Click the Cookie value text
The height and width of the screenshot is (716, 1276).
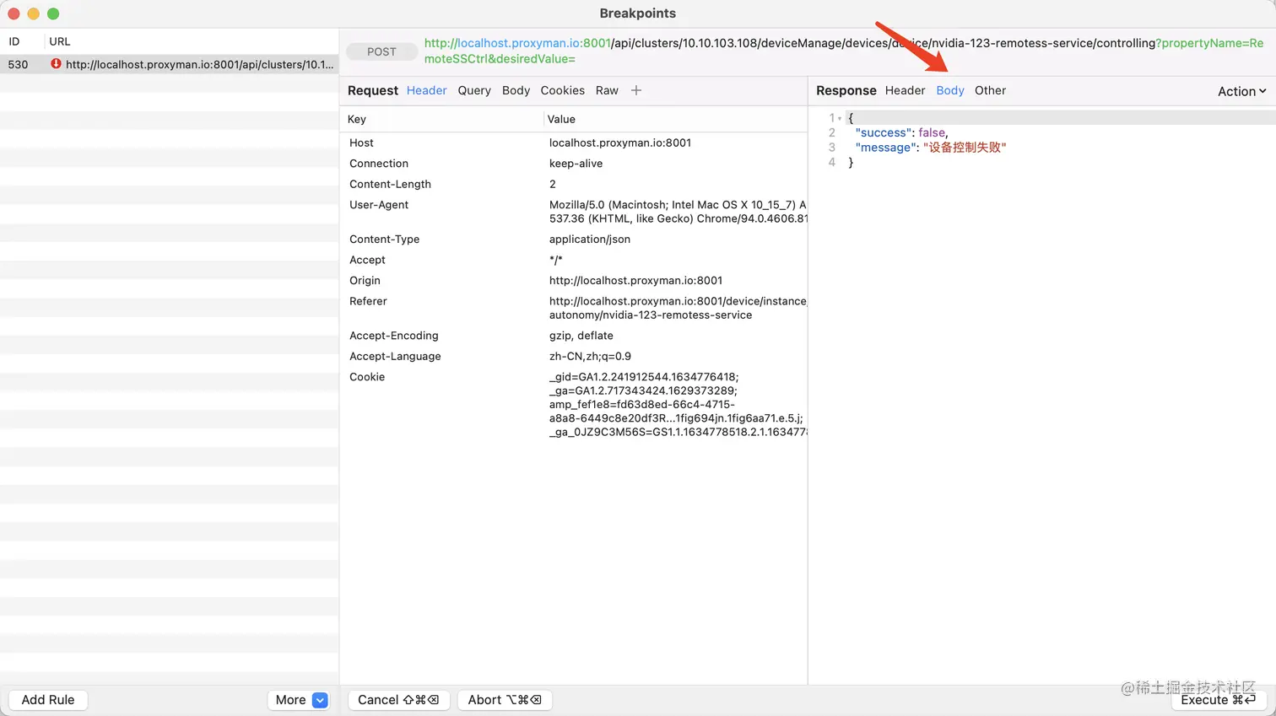[678, 404]
